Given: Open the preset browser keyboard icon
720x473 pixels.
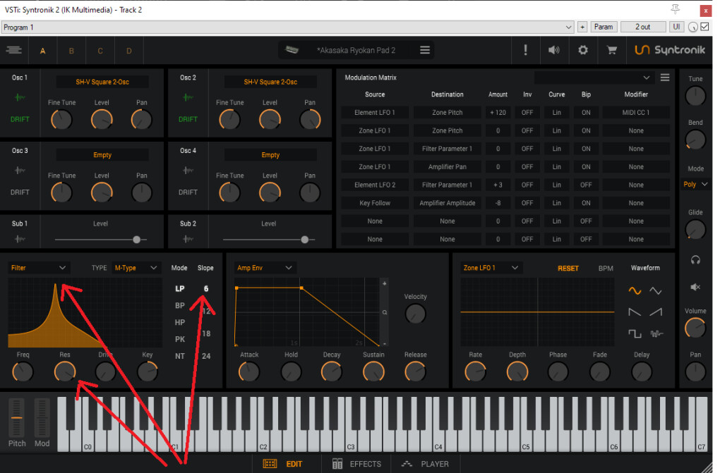Looking at the screenshot, I should [x=292, y=50].
